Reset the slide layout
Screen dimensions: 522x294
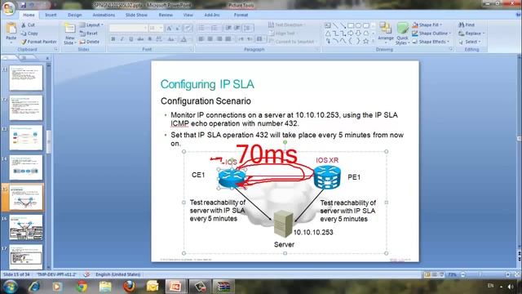89,33
